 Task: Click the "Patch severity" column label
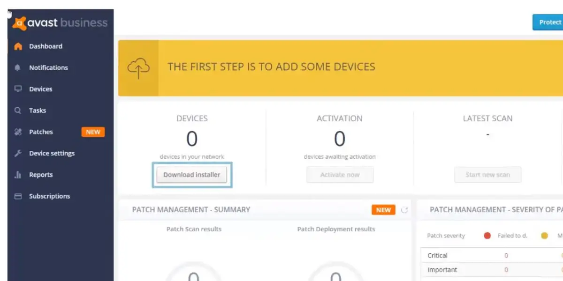[446, 236]
